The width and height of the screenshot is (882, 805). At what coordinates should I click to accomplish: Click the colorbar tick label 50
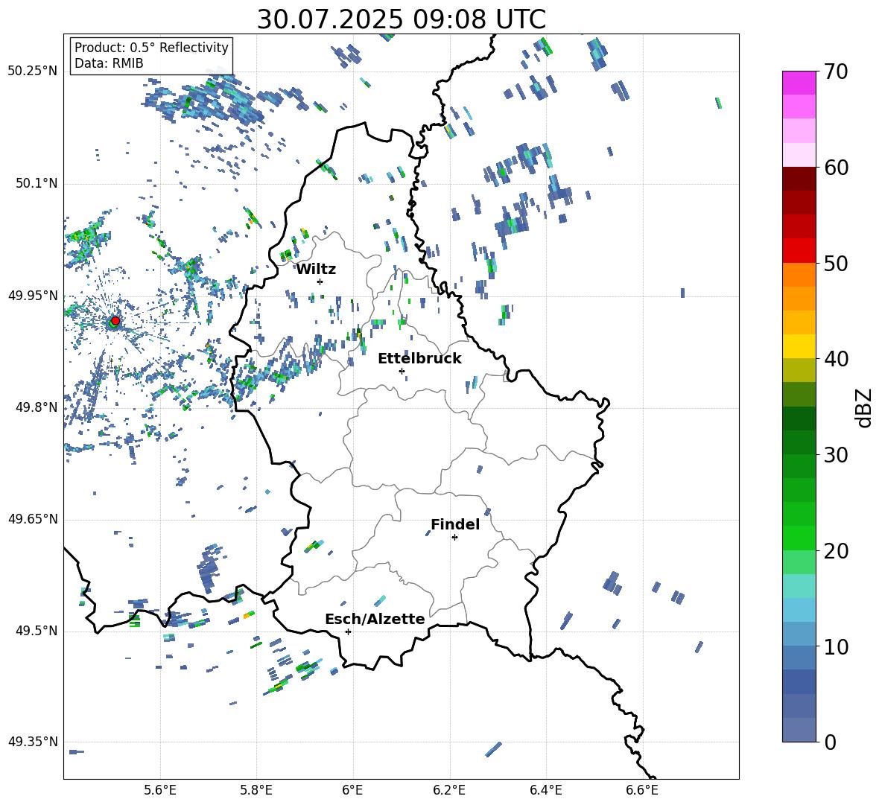(836, 264)
